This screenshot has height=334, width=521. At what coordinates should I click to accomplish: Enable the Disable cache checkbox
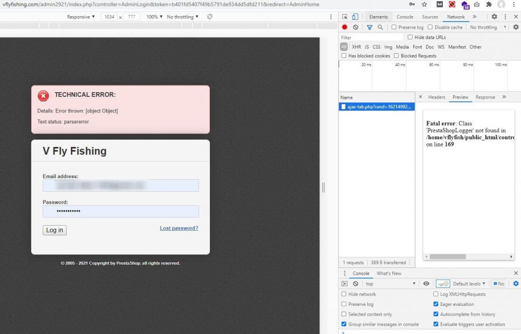tap(430, 27)
